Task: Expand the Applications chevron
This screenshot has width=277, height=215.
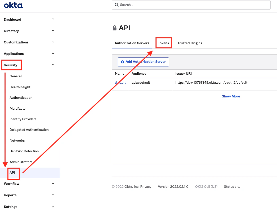Action: click(53, 53)
